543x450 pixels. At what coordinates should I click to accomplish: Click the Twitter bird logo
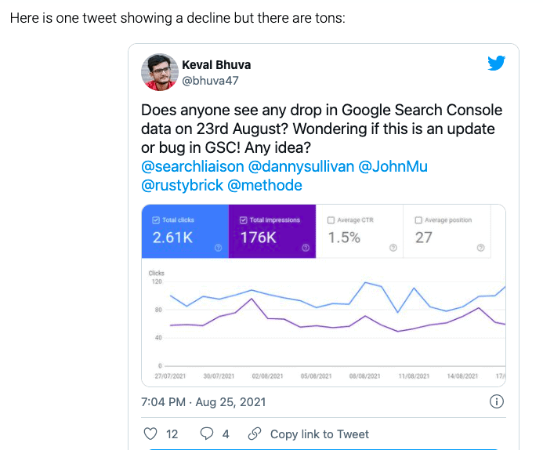(x=496, y=64)
